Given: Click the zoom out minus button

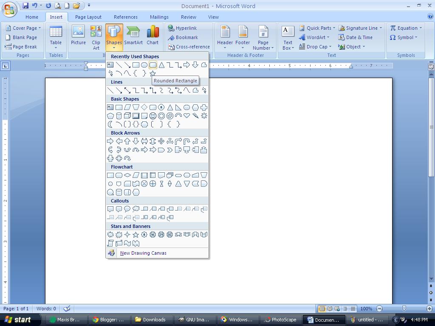Looking at the screenshot, I should (x=379, y=309).
